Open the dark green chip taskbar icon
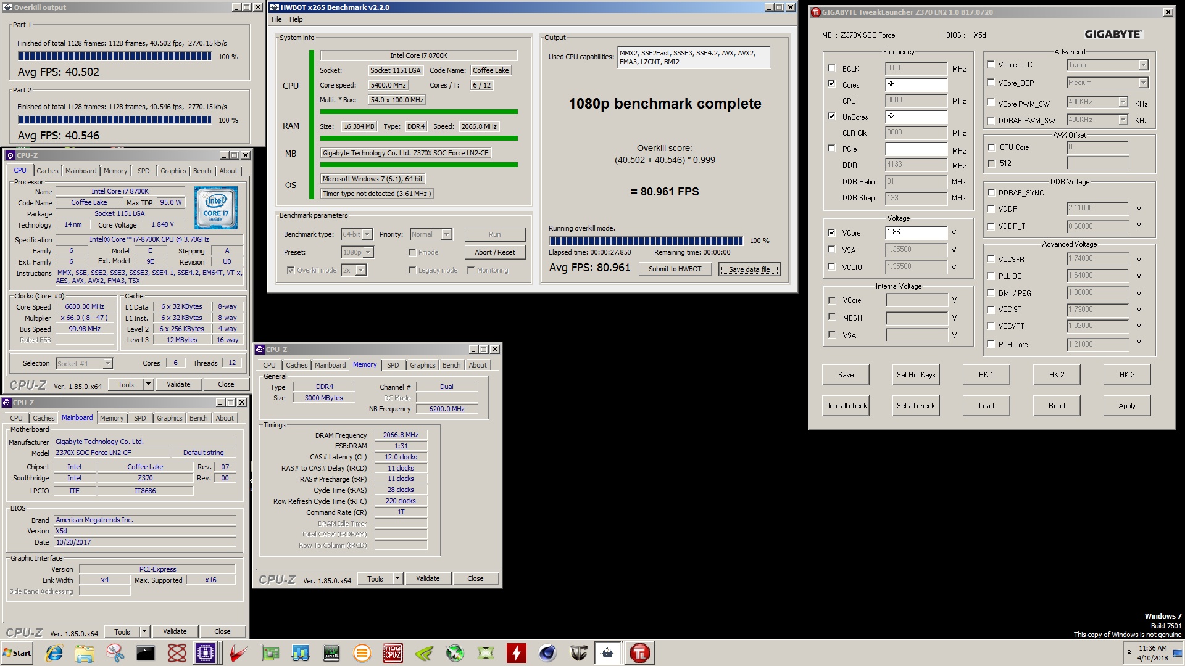 [x=331, y=653]
